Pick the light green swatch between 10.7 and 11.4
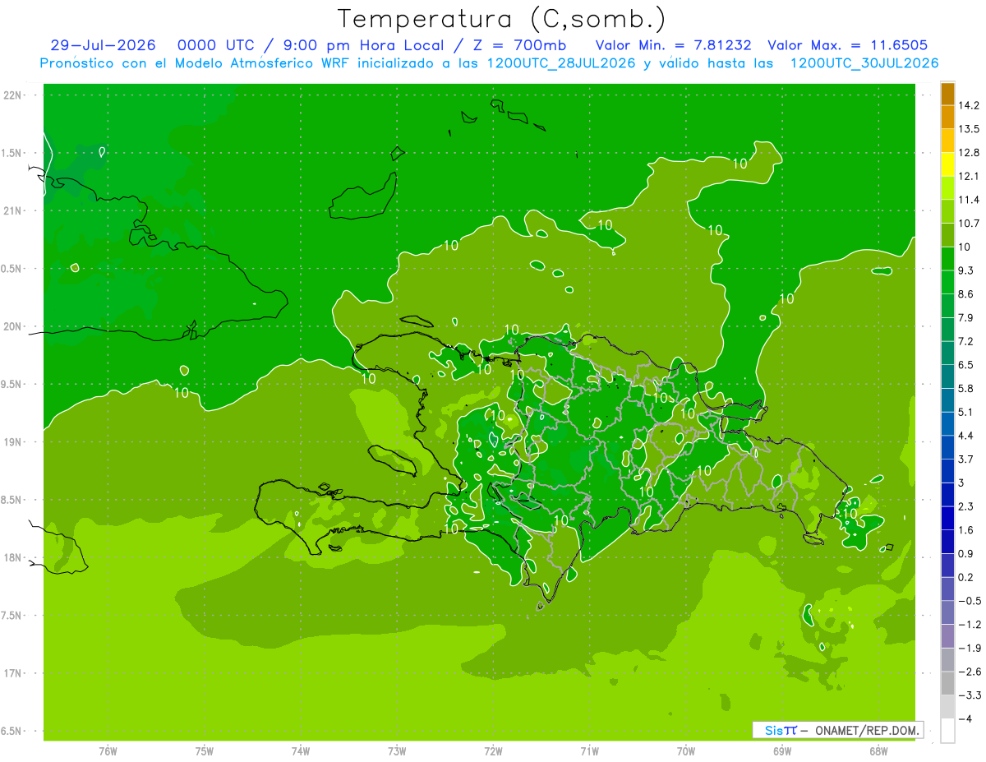Viewport: 986px width, 762px height. [x=947, y=211]
